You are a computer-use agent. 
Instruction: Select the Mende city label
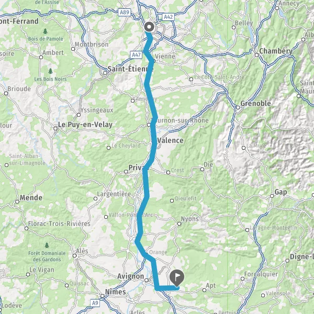31,198
